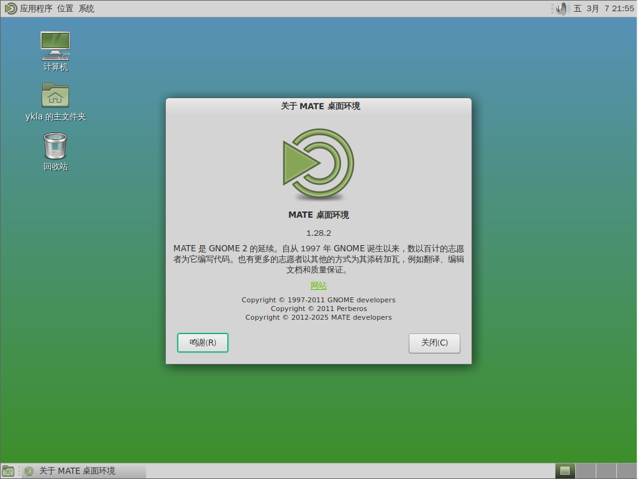Viewport: 638px width, 479px height.
Task: Open the 系统 menu
Action: pos(87,9)
